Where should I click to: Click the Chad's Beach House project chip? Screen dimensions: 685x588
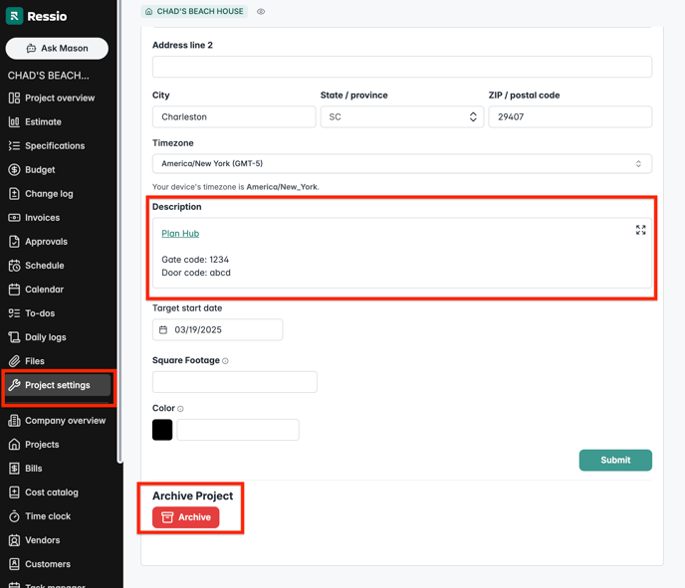pos(194,12)
